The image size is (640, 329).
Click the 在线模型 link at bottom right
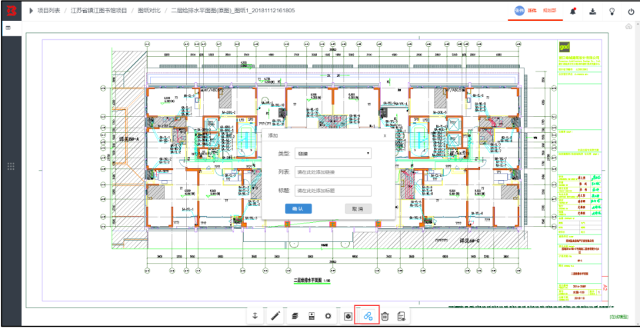click(x=618, y=317)
